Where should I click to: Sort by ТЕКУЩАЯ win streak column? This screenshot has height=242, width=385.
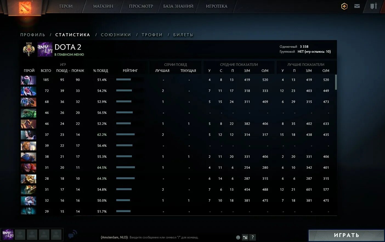[x=188, y=71]
